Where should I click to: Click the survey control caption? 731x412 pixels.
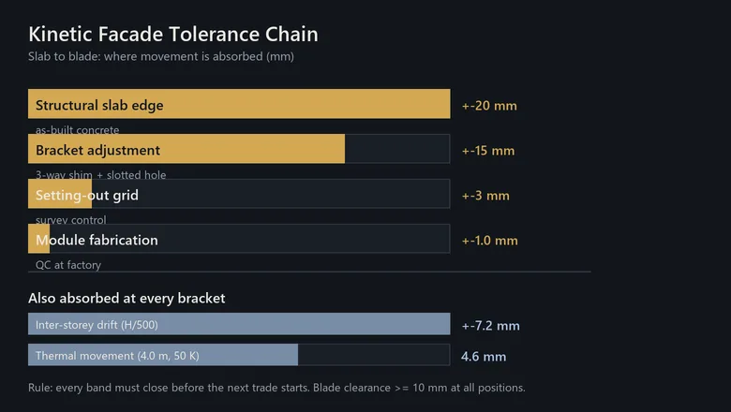coord(71,220)
